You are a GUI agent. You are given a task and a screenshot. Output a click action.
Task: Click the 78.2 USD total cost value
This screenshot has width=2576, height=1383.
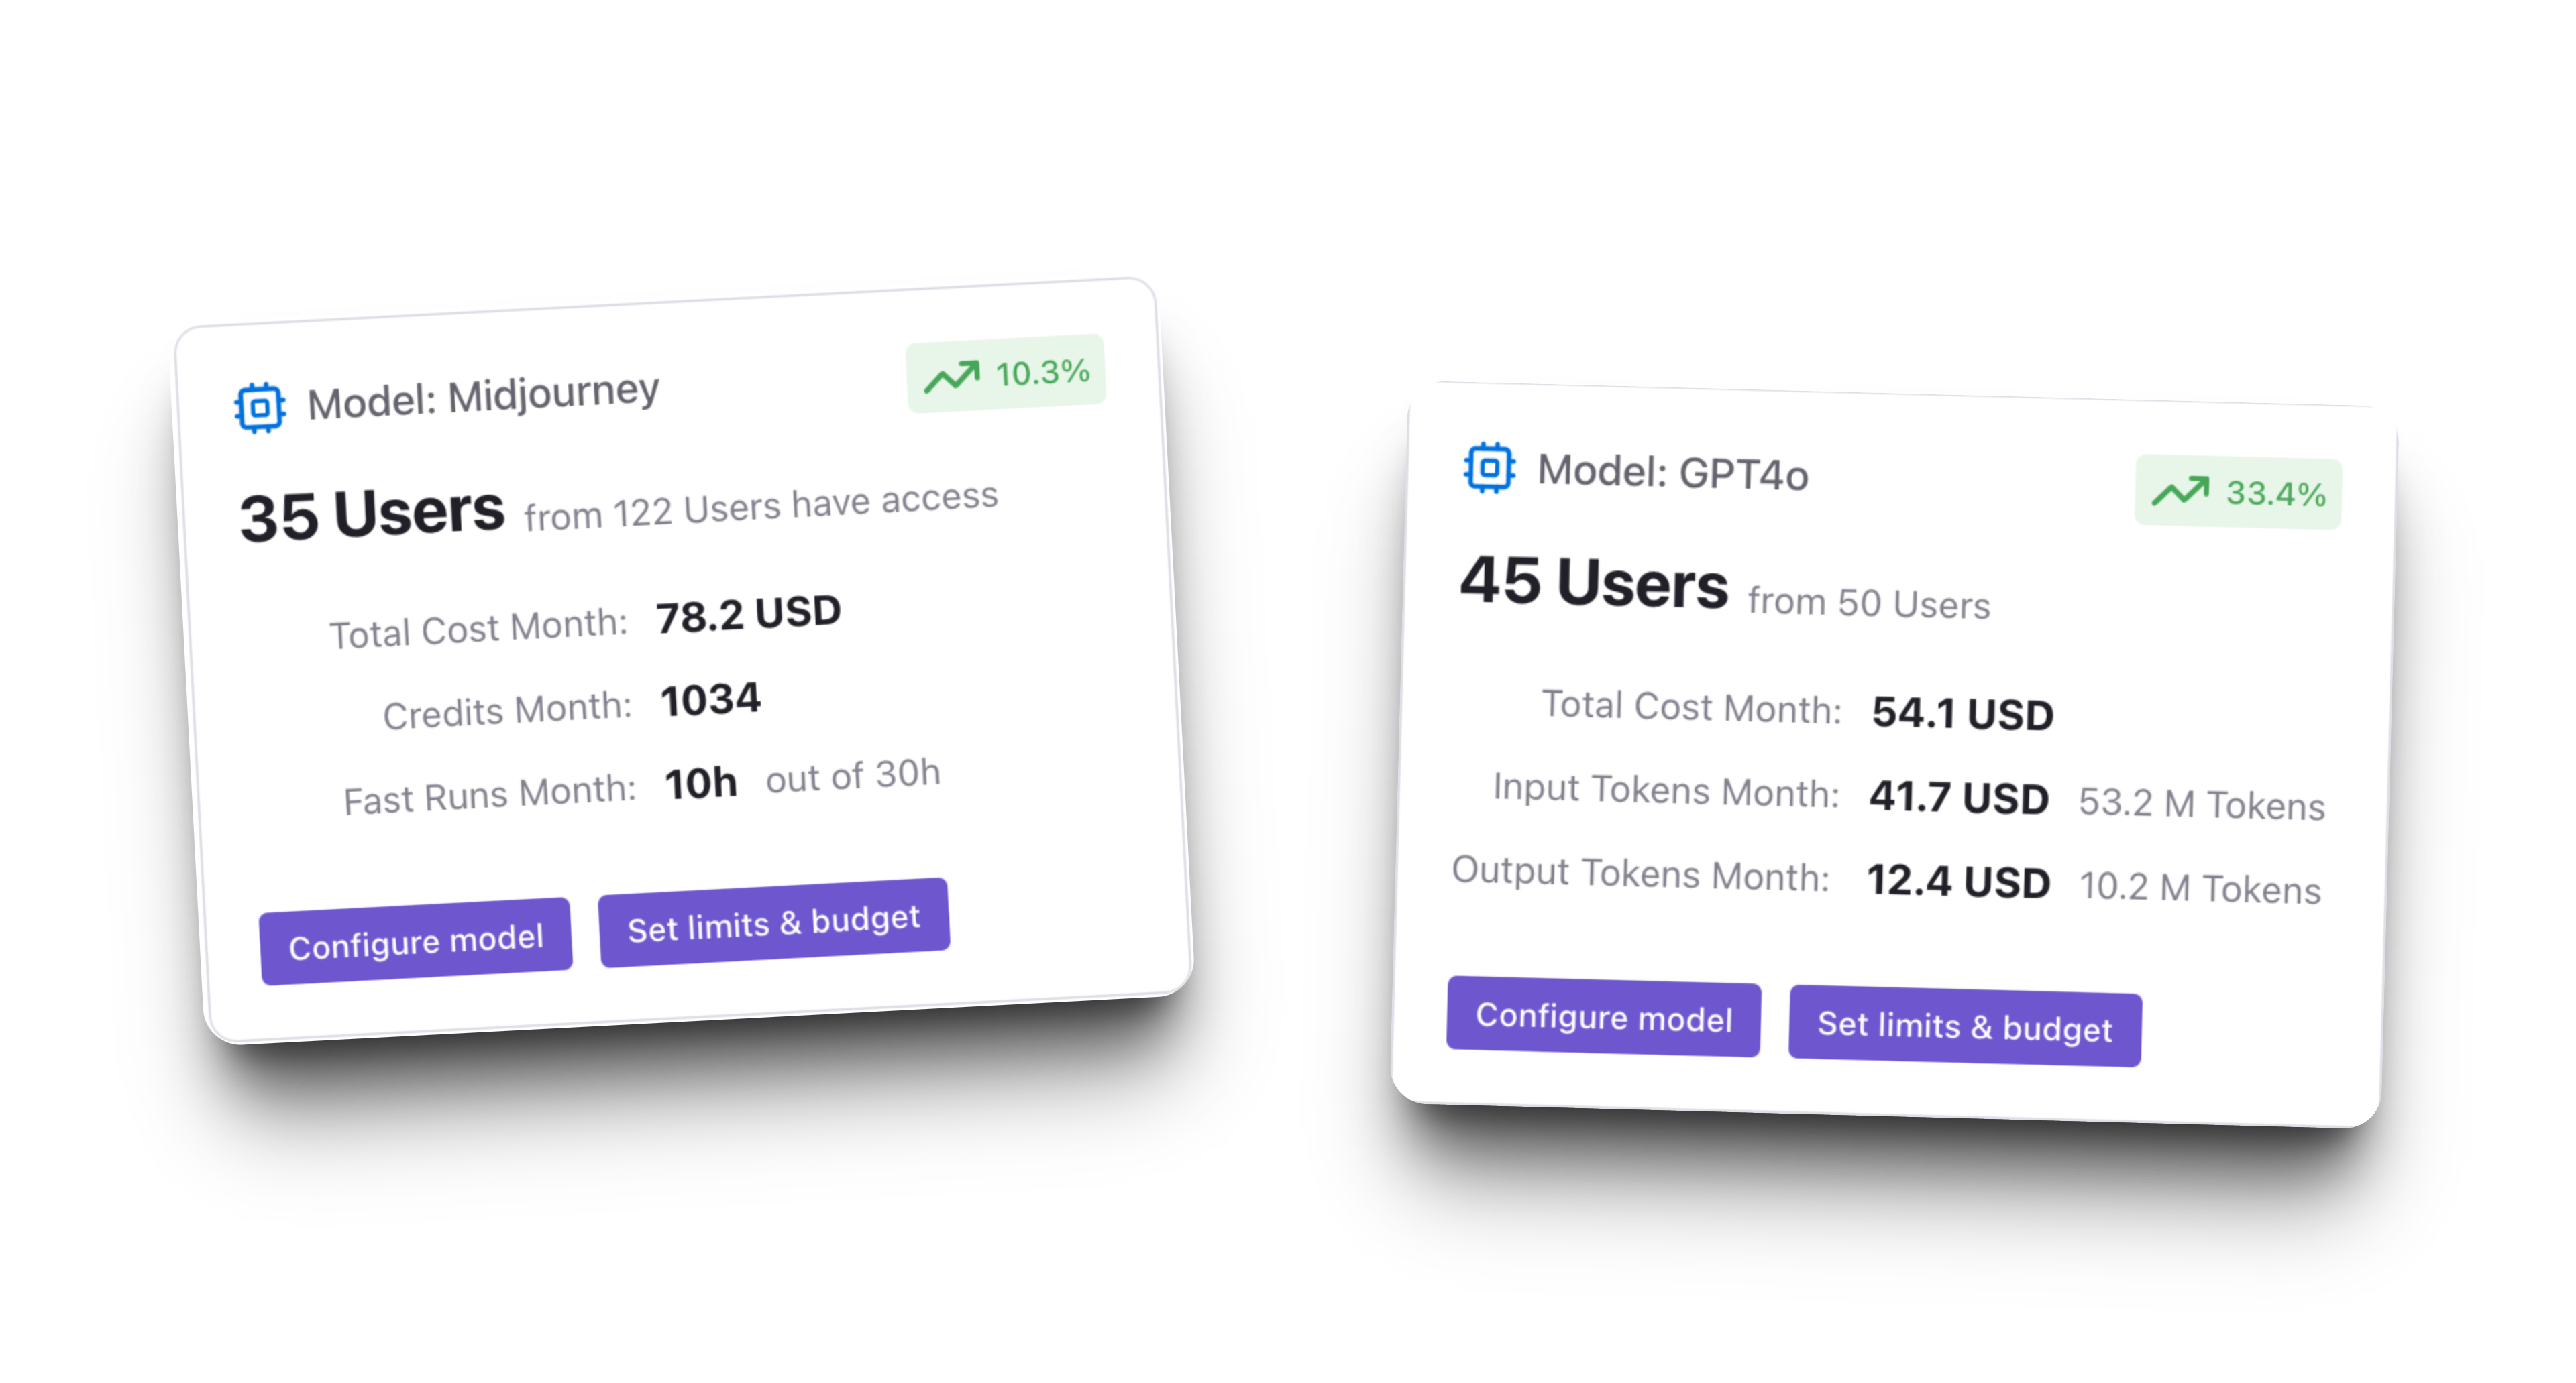(x=748, y=613)
